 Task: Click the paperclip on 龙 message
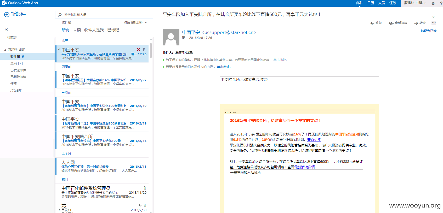(x=145, y=205)
